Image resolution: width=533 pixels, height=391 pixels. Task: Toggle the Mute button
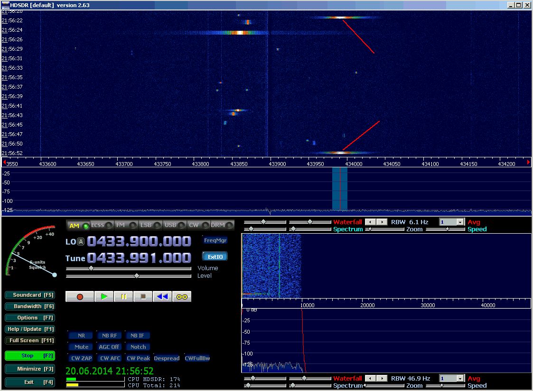(81, 347)
